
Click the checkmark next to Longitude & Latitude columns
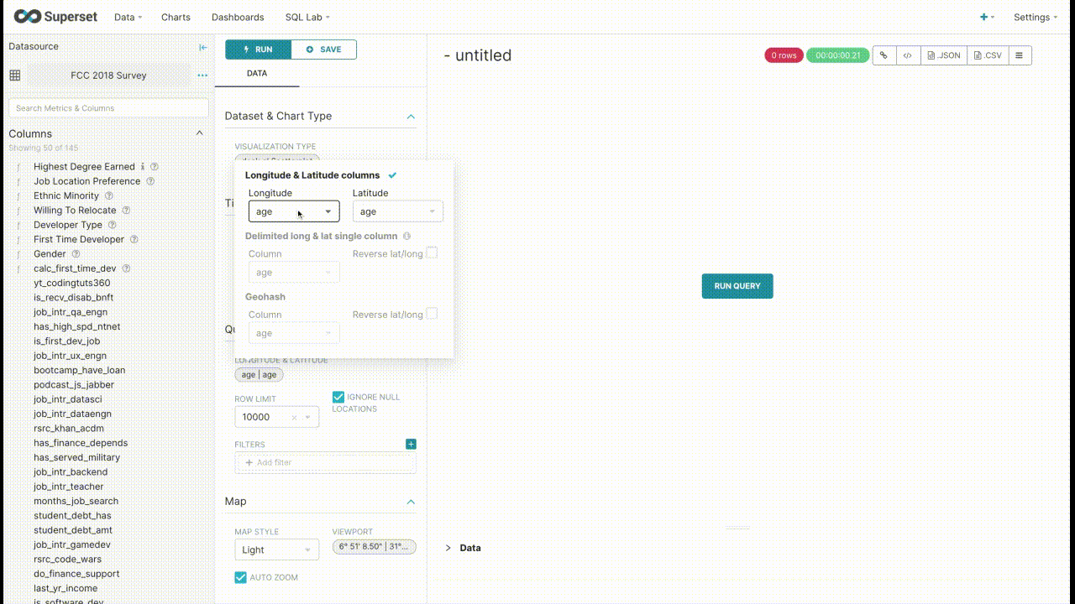coord(392,175)
